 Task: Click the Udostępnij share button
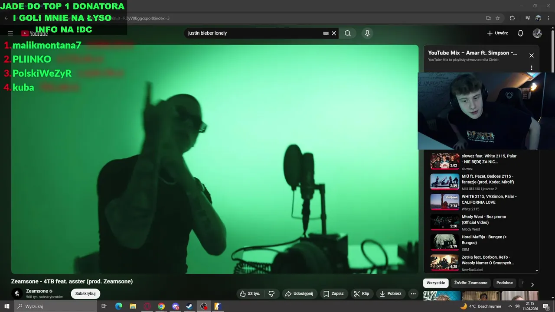click(299, 294)
